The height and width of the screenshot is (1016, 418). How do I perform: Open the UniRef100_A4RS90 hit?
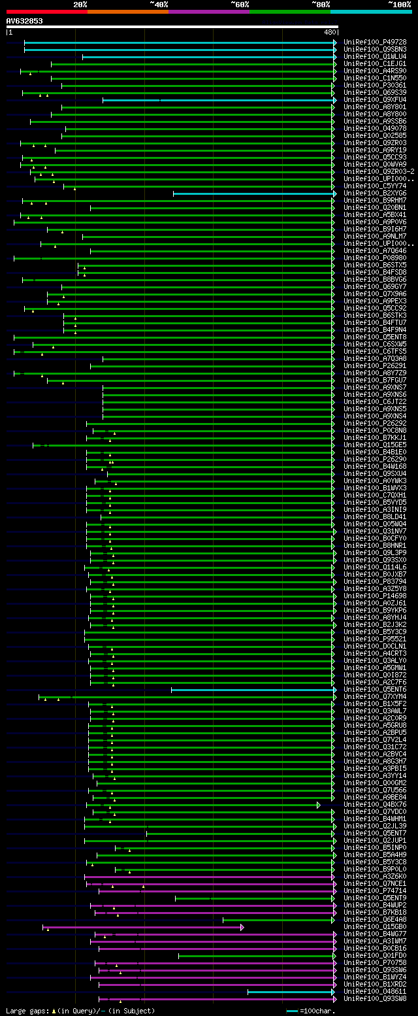[x=375, y=71]
